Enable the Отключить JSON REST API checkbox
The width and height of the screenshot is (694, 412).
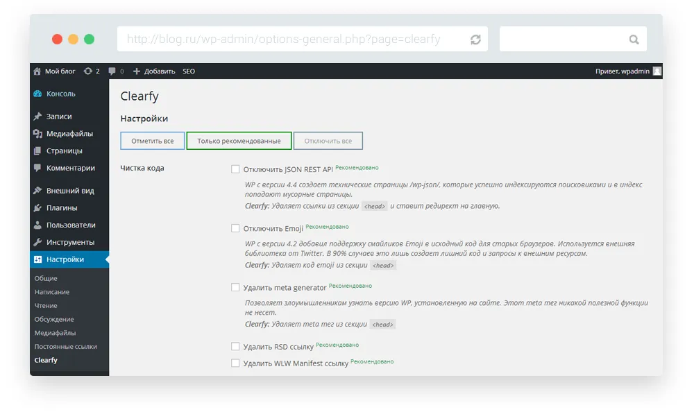coord(235,169)
